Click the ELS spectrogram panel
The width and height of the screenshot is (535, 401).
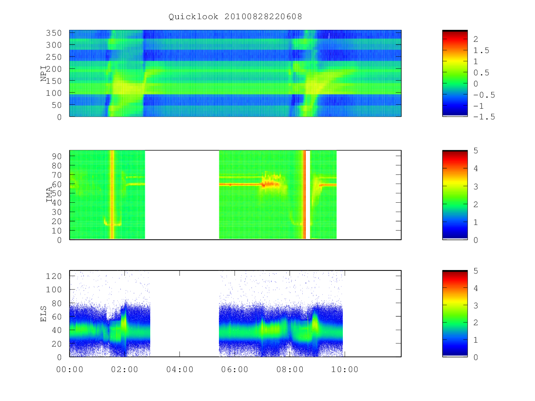235,314
